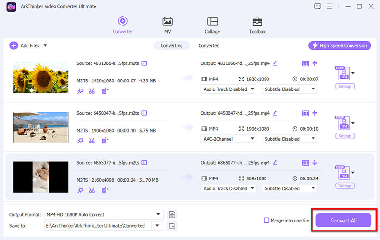Viewport: 380px width, 240px height.
Task: Cut the beach video with scissors
Action: [x=92, y=141]
